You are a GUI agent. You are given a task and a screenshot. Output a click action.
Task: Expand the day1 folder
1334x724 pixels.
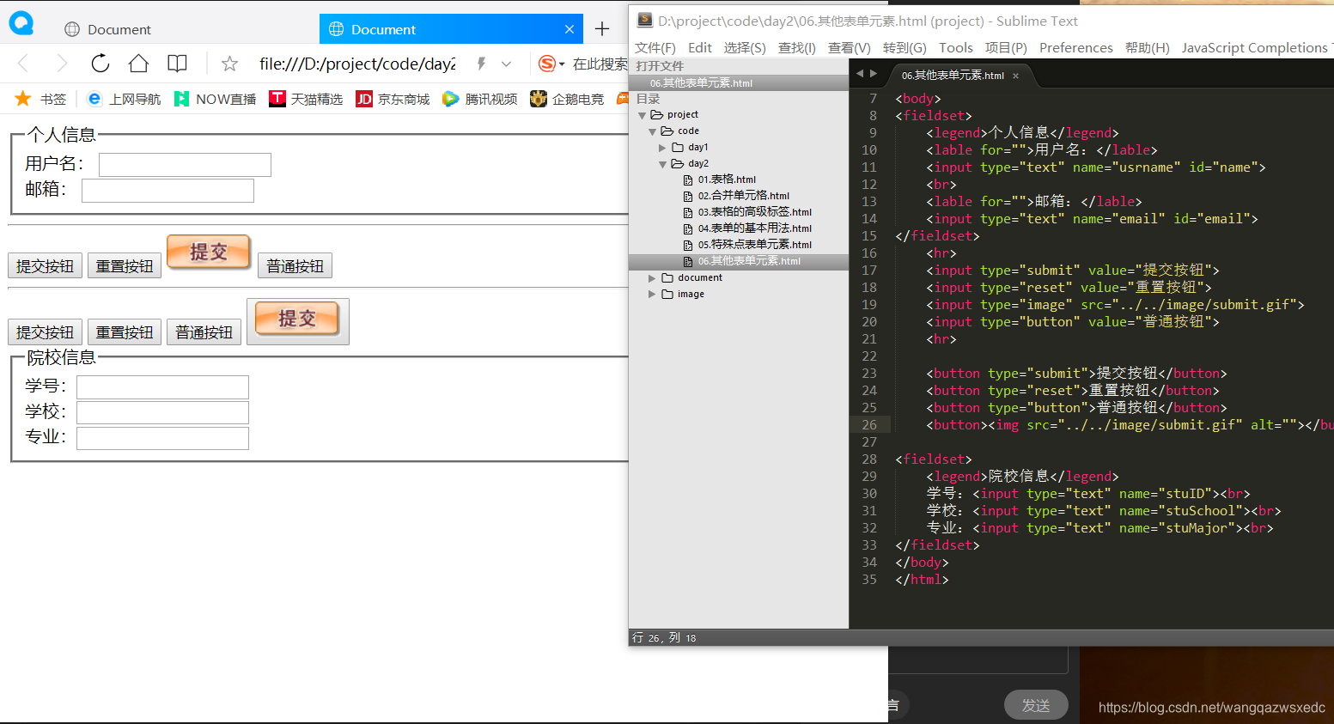pos(662,148)
